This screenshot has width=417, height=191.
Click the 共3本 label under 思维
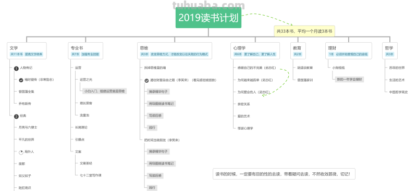[144, 54]
